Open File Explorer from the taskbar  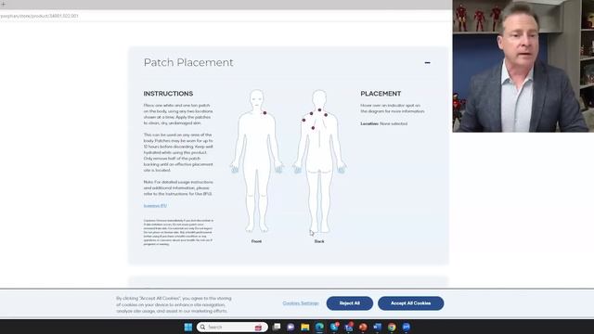click(305, 327)
